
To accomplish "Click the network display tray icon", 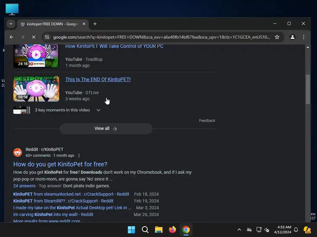I will pos(259,230).
